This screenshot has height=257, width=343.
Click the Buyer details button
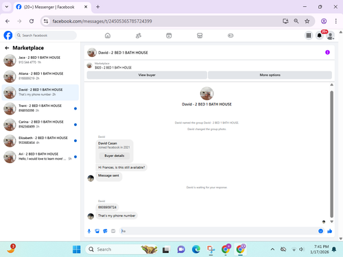(x=115, y=156)
